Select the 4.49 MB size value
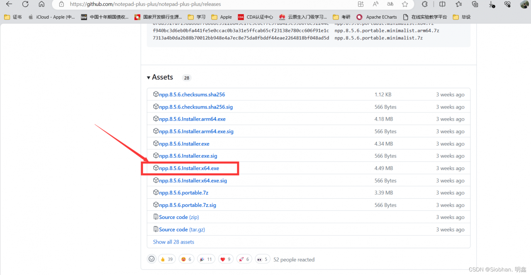The height and width of the screenshot is (275, 531). point(384,168)
